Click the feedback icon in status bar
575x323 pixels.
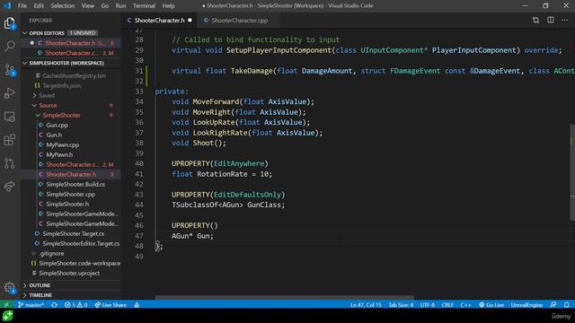(x=553, y=305)
